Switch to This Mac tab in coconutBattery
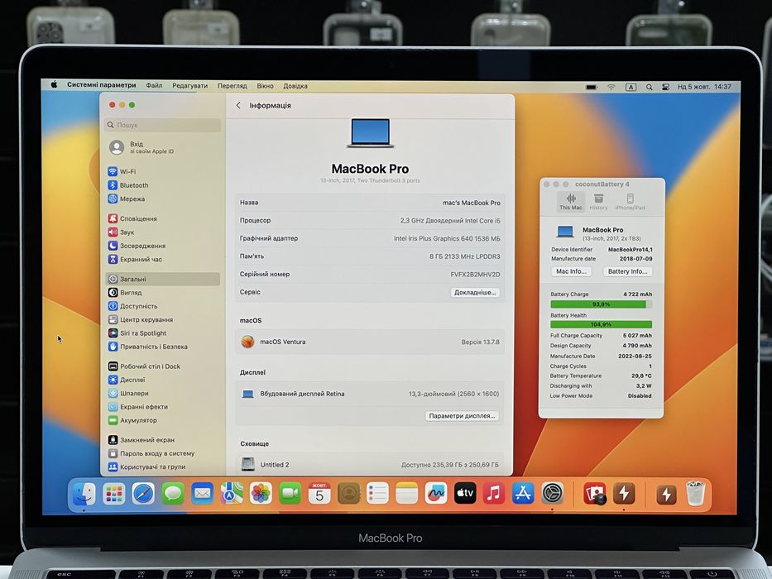This screenshot has height=579, width=772. coord(571,202)
